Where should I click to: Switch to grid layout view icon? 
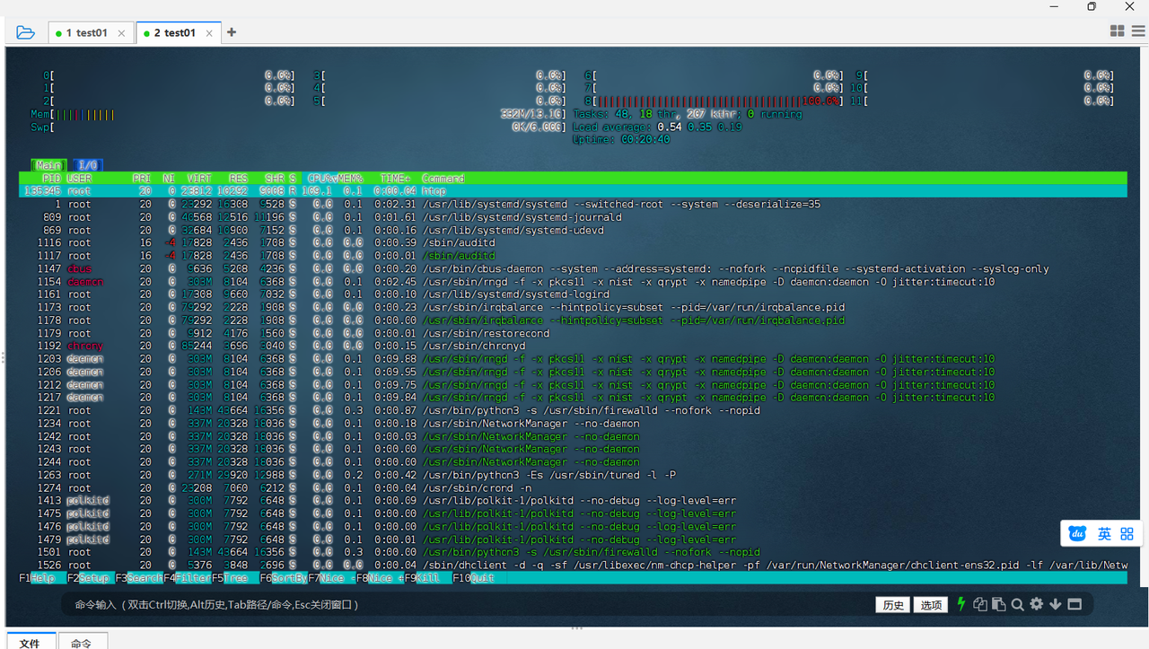point(1117,31)
